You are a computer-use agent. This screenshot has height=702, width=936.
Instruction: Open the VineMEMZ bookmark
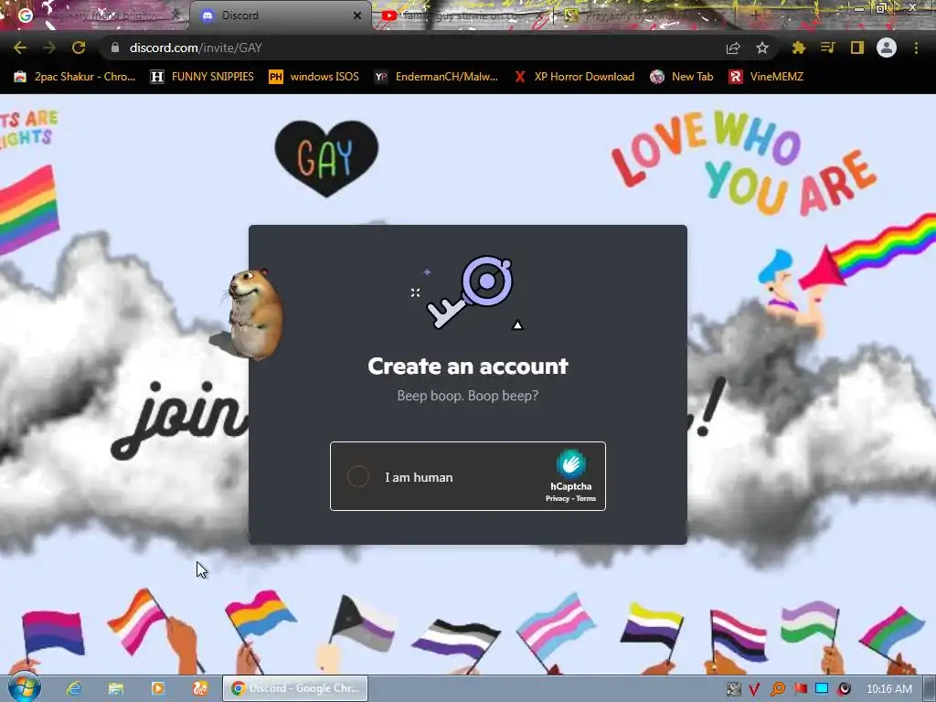(767, 77)
